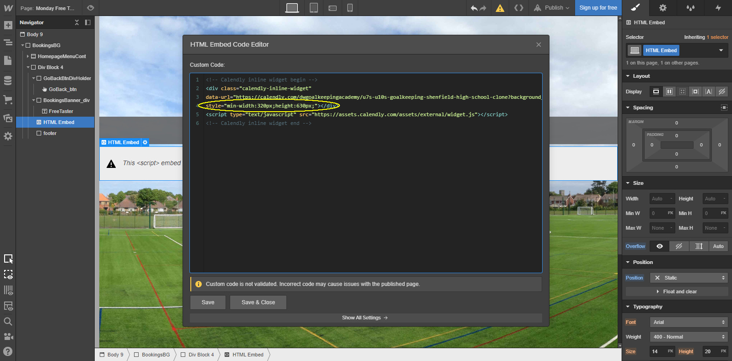Expand HomepageMenuCont in Navigator tree
The width and height of the screenshot is (732, 361).
(x=28, y=56)
